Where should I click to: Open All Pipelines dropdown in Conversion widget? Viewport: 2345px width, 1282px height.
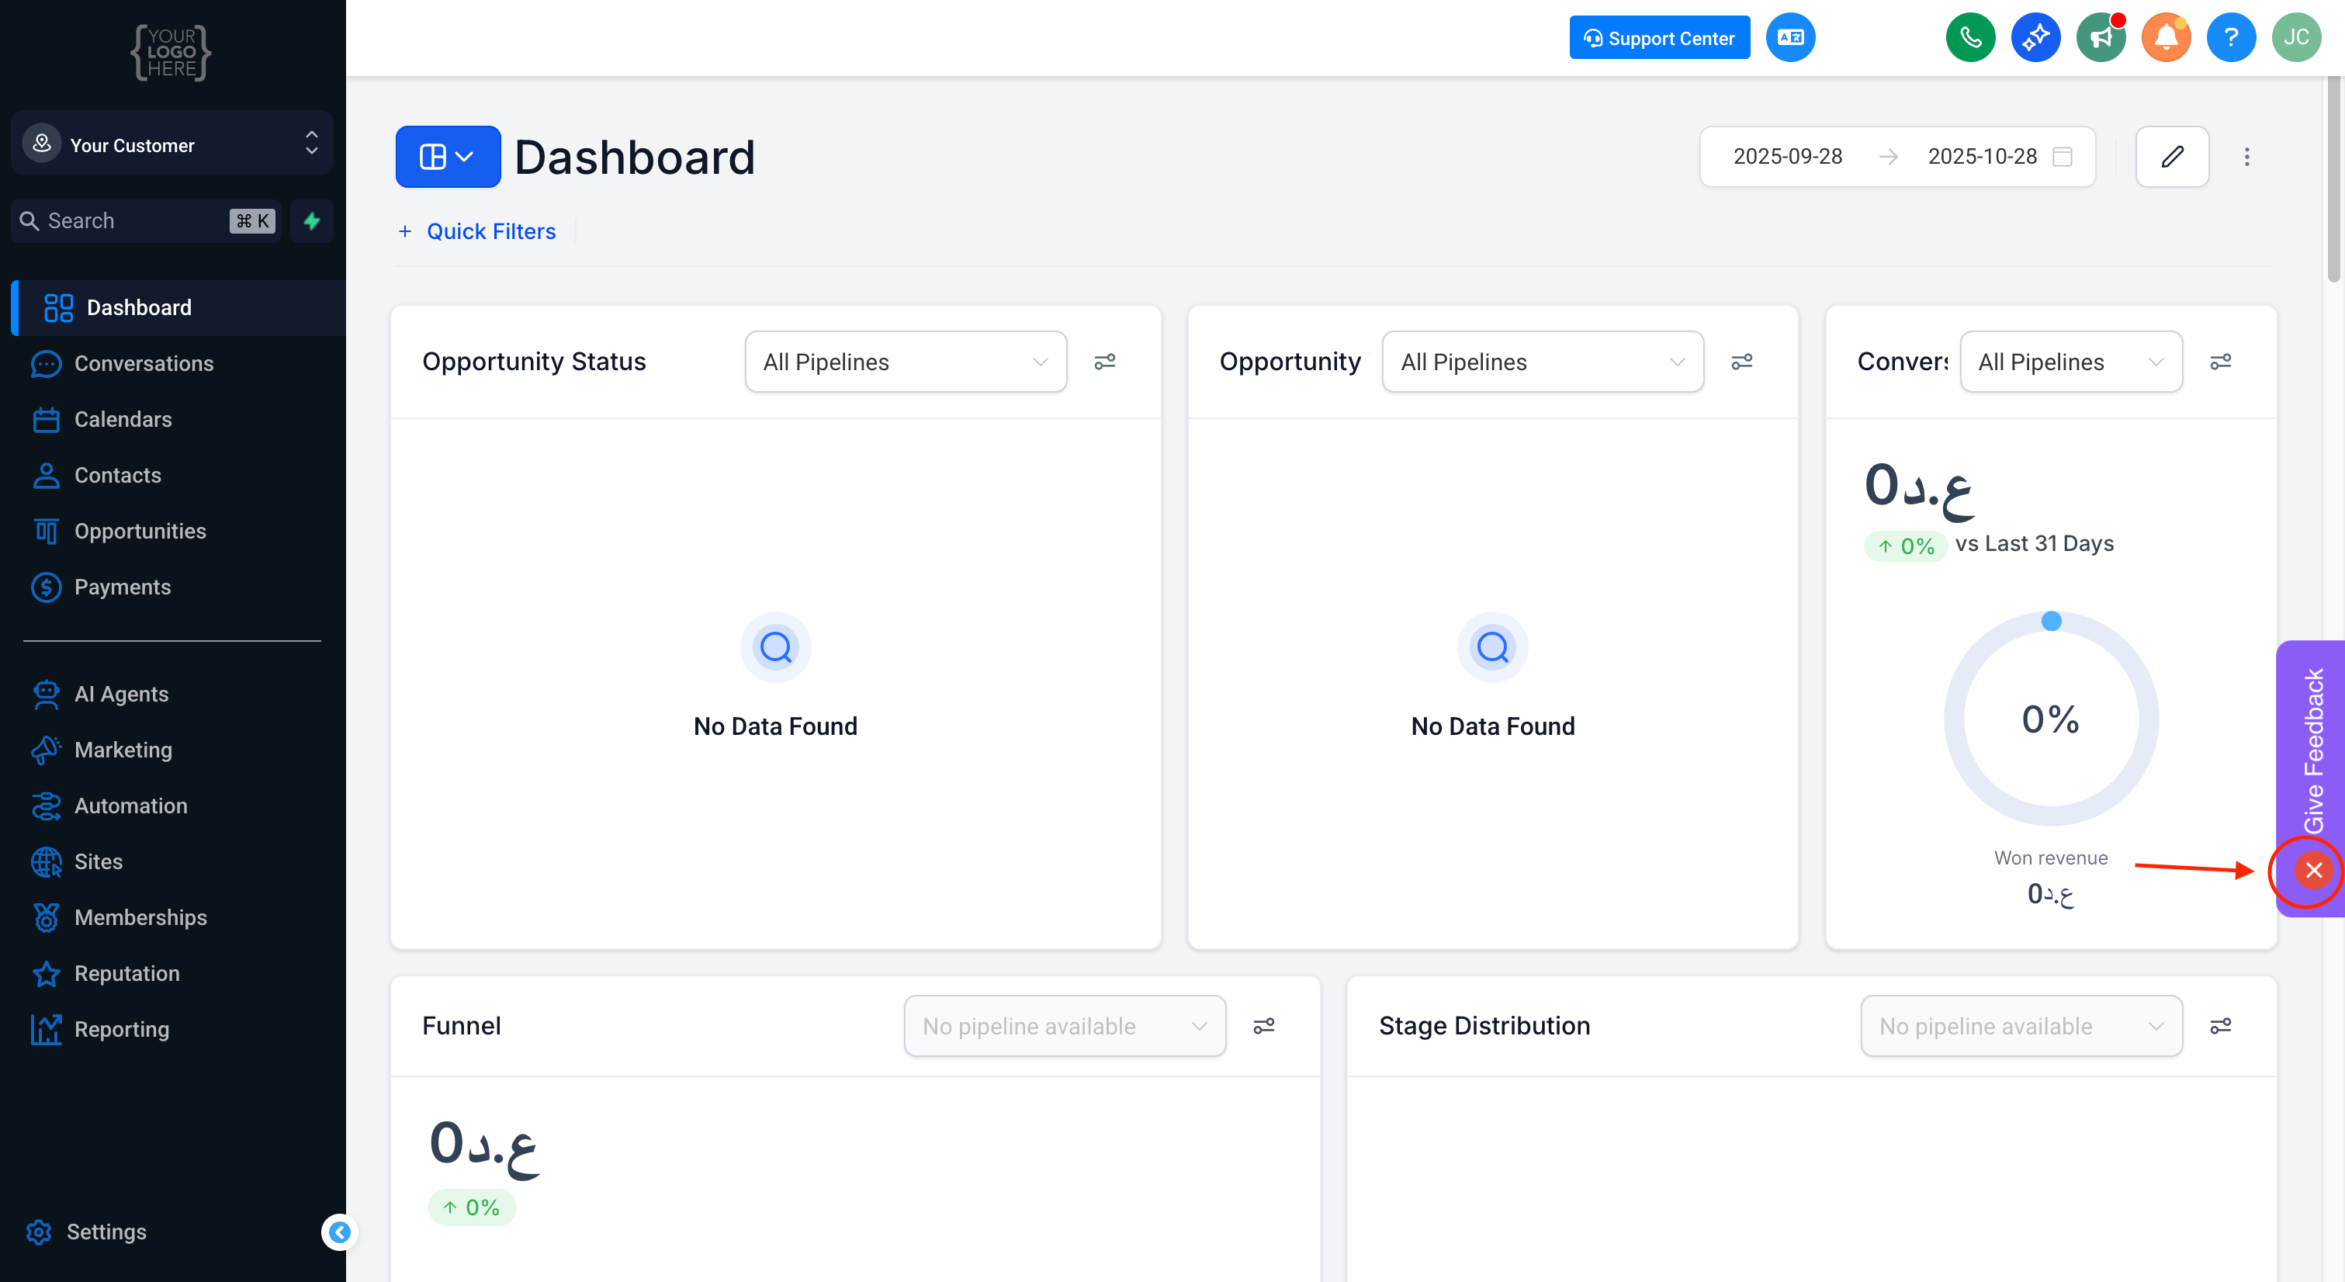[x=2071, y=362]
